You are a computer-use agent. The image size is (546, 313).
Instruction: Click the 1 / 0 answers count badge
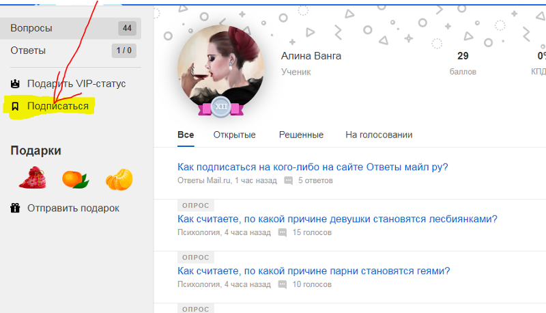click(x=124, y=51)
